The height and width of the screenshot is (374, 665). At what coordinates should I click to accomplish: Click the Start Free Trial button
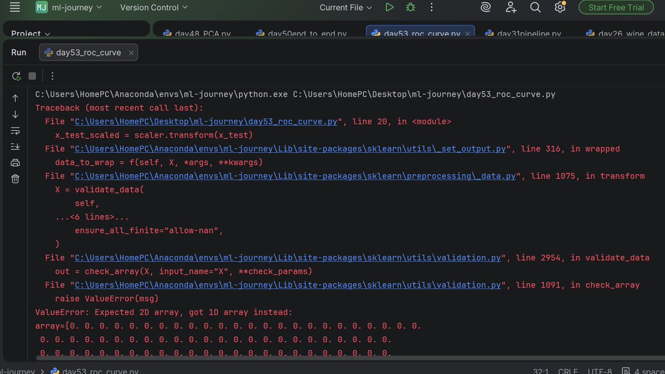(x=616, y=7)
